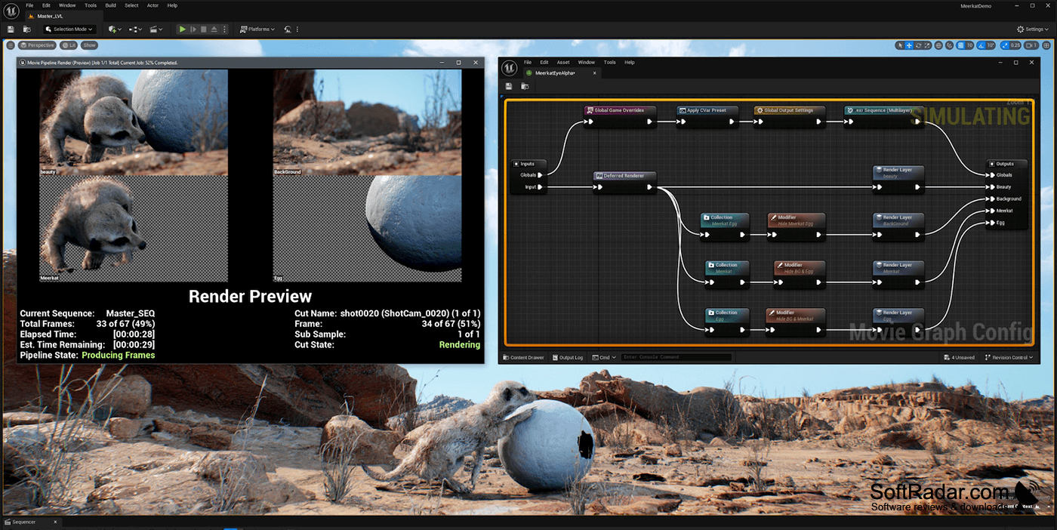Open the Content Drawer in the graph editor

(x=523, y=357)
